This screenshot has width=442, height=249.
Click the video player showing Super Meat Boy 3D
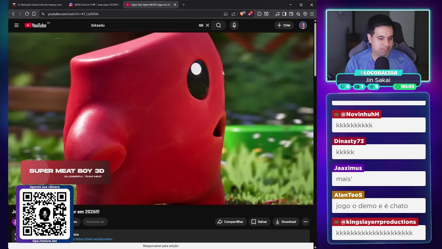click(161, 118)
